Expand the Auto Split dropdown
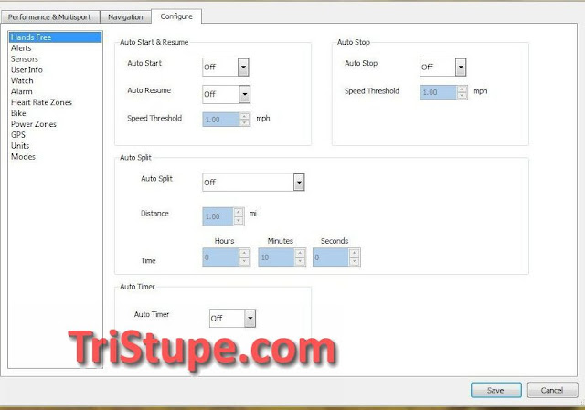Image resolution: width=585 pixels, height=410 pixels. tap(253, 183)
